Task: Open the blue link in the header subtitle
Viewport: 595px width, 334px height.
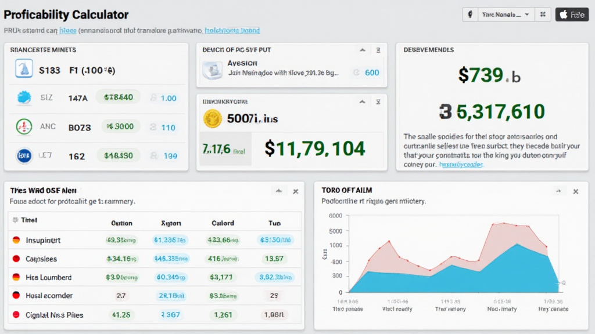Action: click(232, 30)
